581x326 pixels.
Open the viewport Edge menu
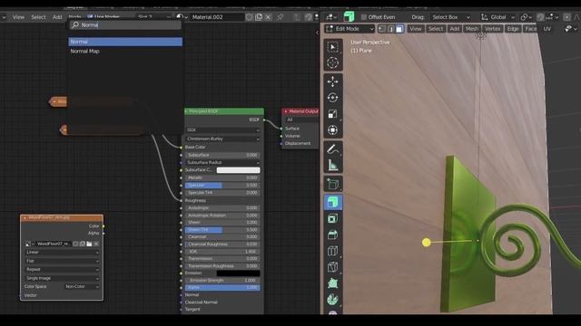click(x=513, y=29)
